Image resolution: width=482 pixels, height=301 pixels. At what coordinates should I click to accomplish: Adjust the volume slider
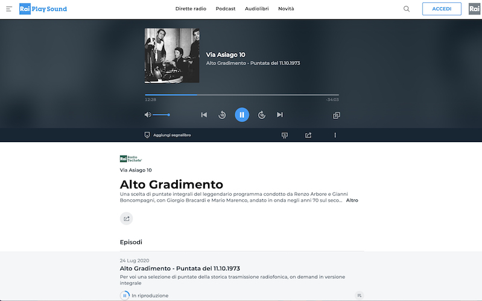(161, 115)
